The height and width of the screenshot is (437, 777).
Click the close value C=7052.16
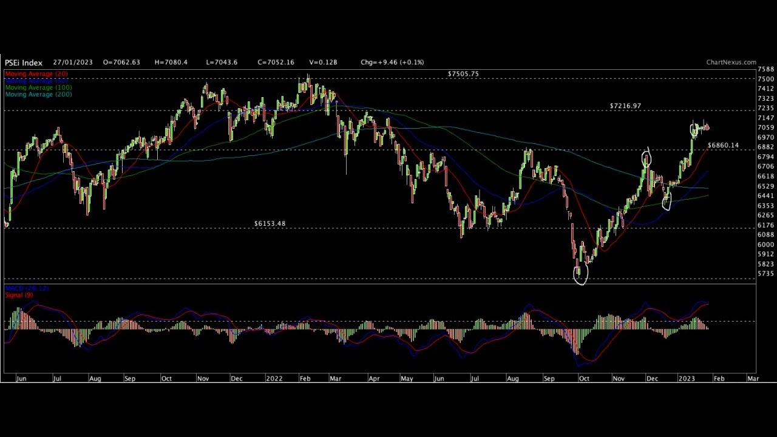(276, 63)
